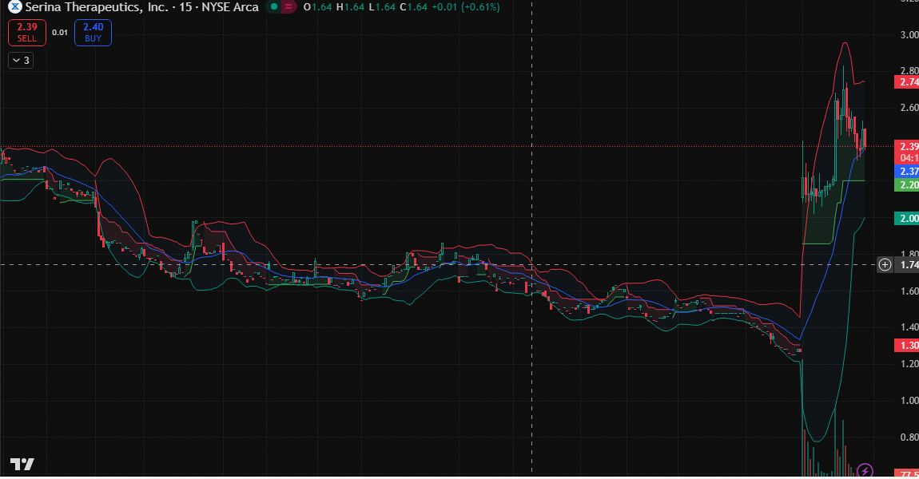
Task: Click the bar countdown timer under 2.39
Action: click(909, 158)
